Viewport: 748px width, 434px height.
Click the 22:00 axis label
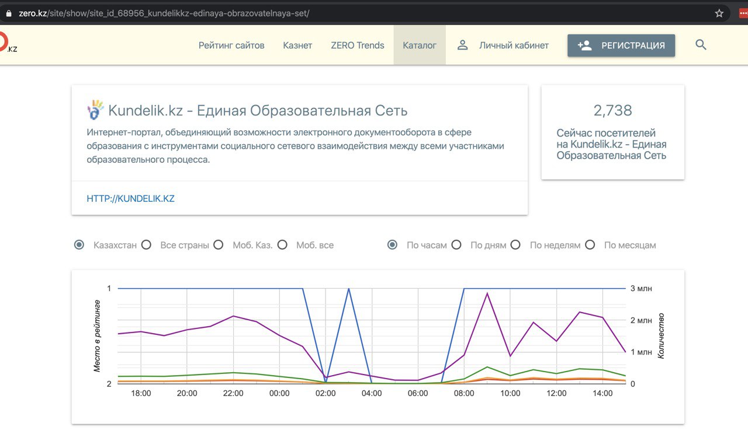233,393
